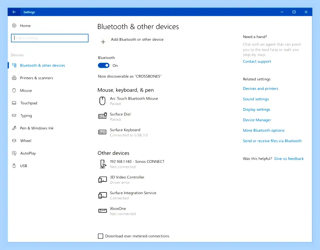The width and height of the screenshot is (320, 250).
Task: Focus the Find a setting search box
Action: (x=50, y=38)
